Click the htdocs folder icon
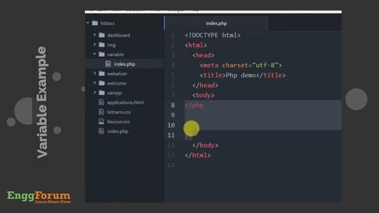Screen dimensions: 379x213 pyautogui.click(x=95, y=23)
